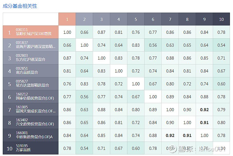233x156 pixels.
Task: Click bold 0.92 cell in row 7
Action: click(x=204, y=110)
